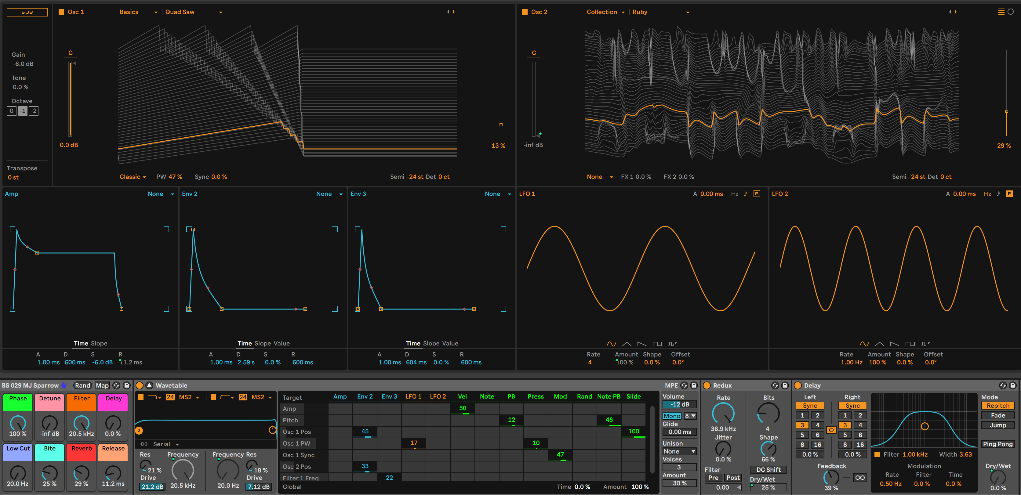Click the Delay link channels icon
The image size is (1021, 495).
click(x=831, y=430)
